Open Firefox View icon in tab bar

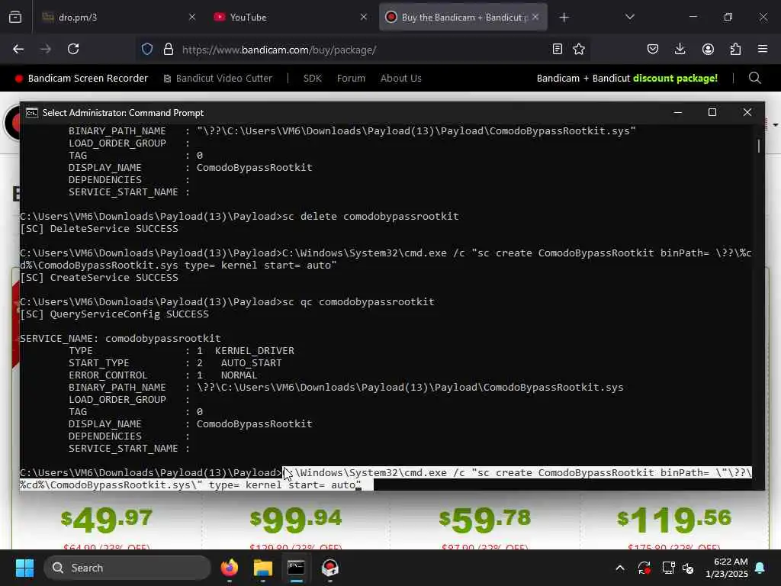[15, 18]
